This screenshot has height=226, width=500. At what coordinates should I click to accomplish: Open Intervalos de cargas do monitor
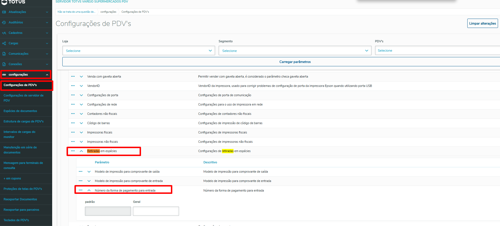coord(26,134)
